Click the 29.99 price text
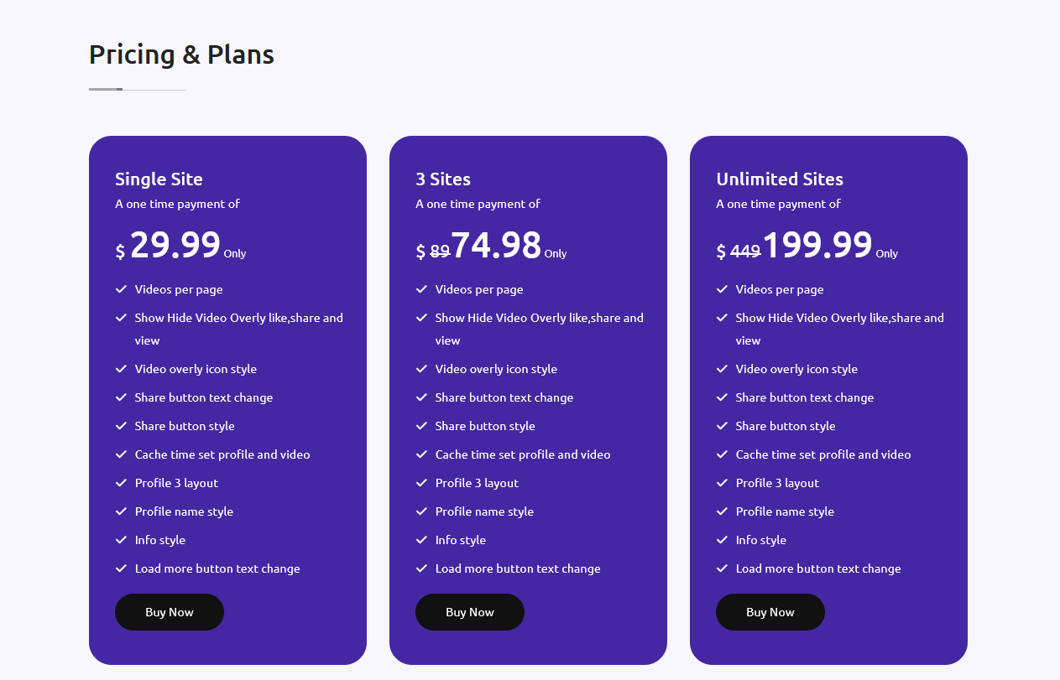The image size is (1060, 680). tap(175, 245)
